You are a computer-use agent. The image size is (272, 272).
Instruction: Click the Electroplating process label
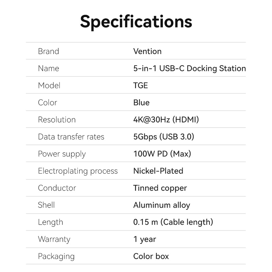(x=78, y=171)
